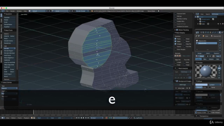
Task: Click Add Image button in Background Images
Action: point(183,85)
